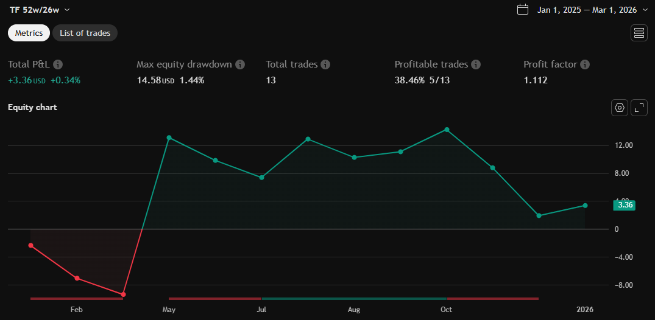Select the lowest red point on equity chart
The width and height of the screenshot is (655, 320).
(124, 294)
